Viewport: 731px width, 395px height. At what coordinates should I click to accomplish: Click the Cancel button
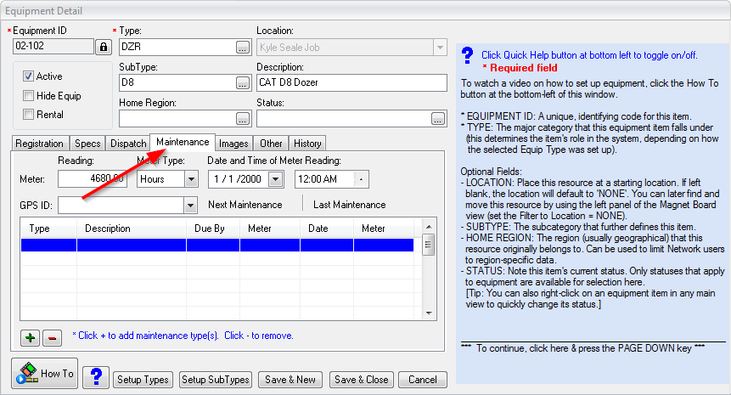[423, 380]
